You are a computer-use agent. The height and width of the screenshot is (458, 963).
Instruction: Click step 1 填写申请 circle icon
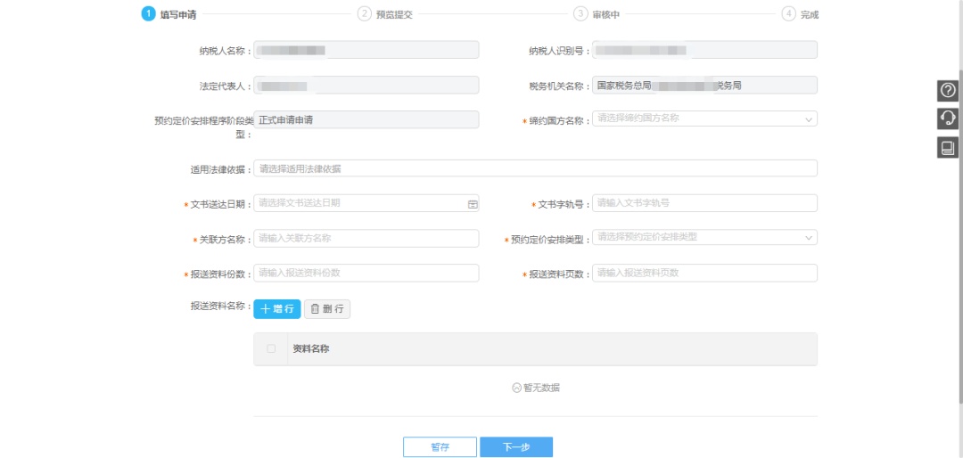[x=148, y=13]
